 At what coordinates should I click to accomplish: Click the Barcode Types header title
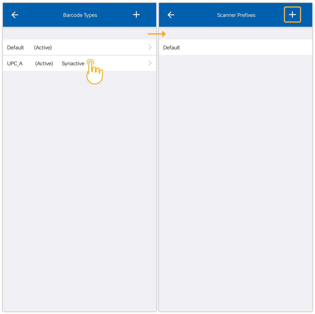click(80, 15)
